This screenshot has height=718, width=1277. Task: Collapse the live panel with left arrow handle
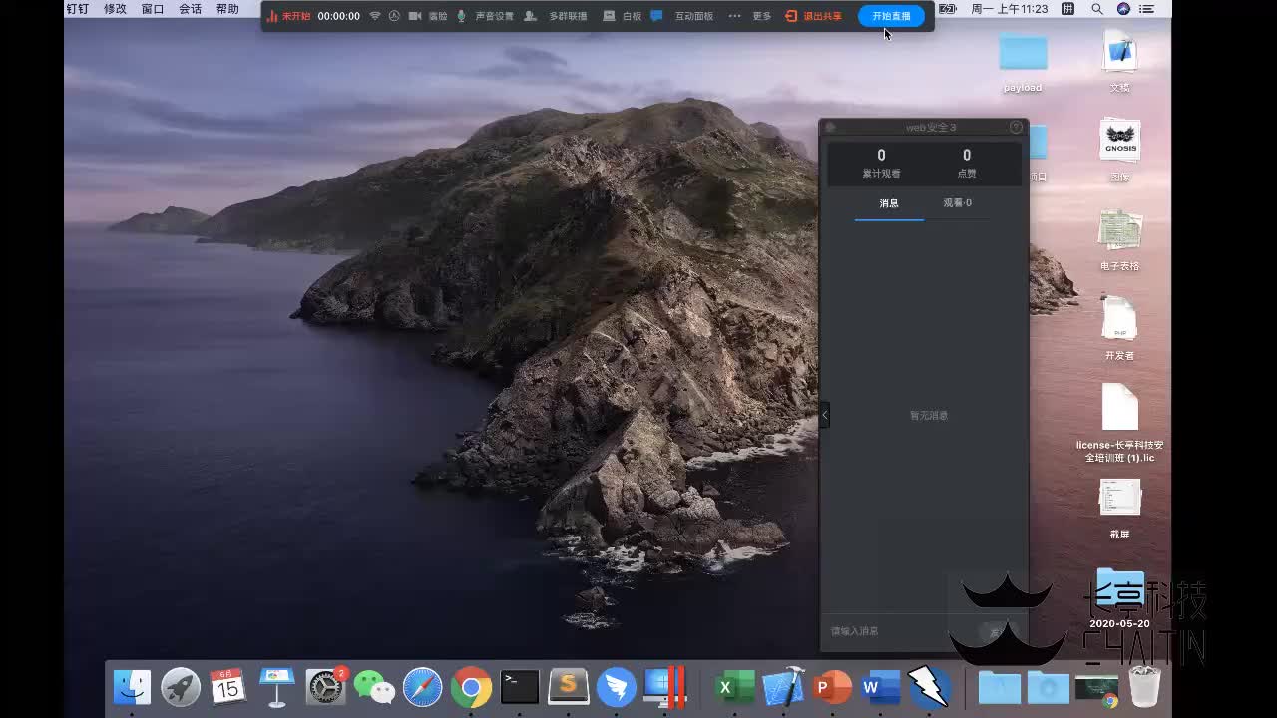(x=824, y=415)
